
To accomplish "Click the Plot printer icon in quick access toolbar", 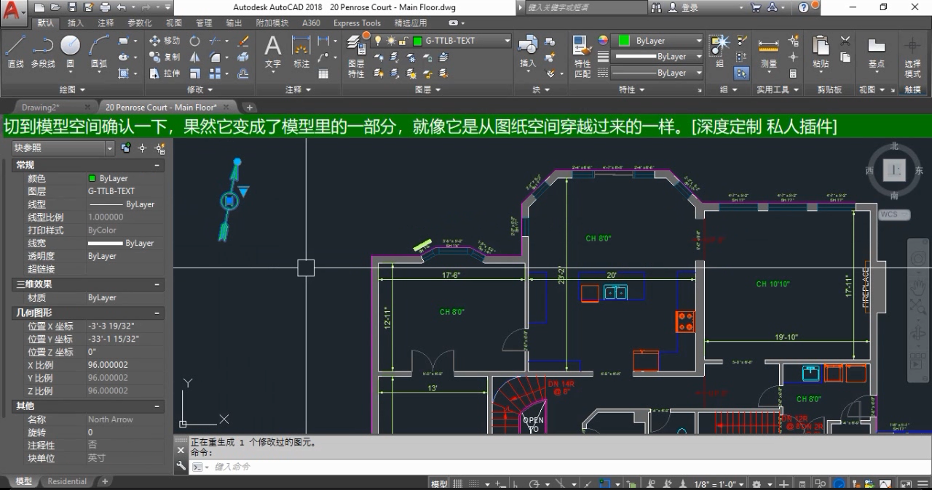I will (x=104, y=7).
